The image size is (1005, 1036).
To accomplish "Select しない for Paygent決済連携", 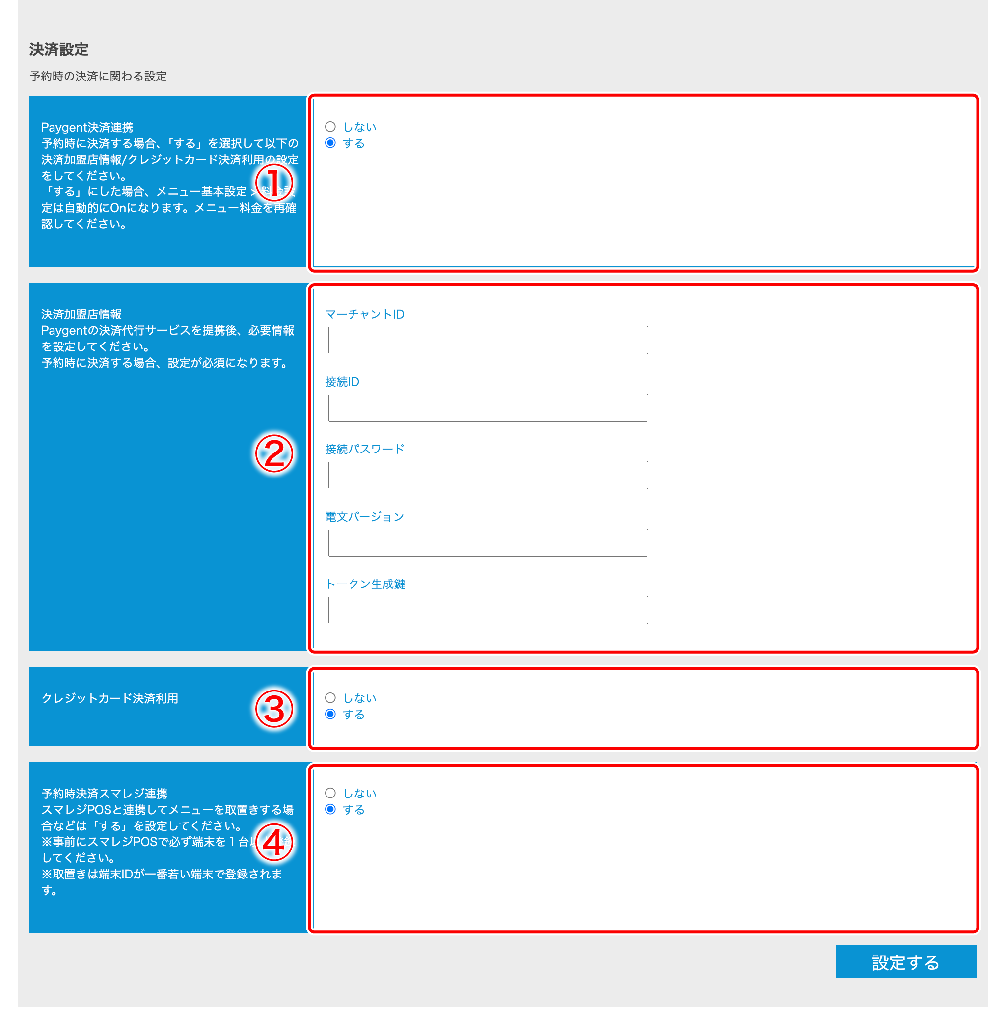I will 331,126.
